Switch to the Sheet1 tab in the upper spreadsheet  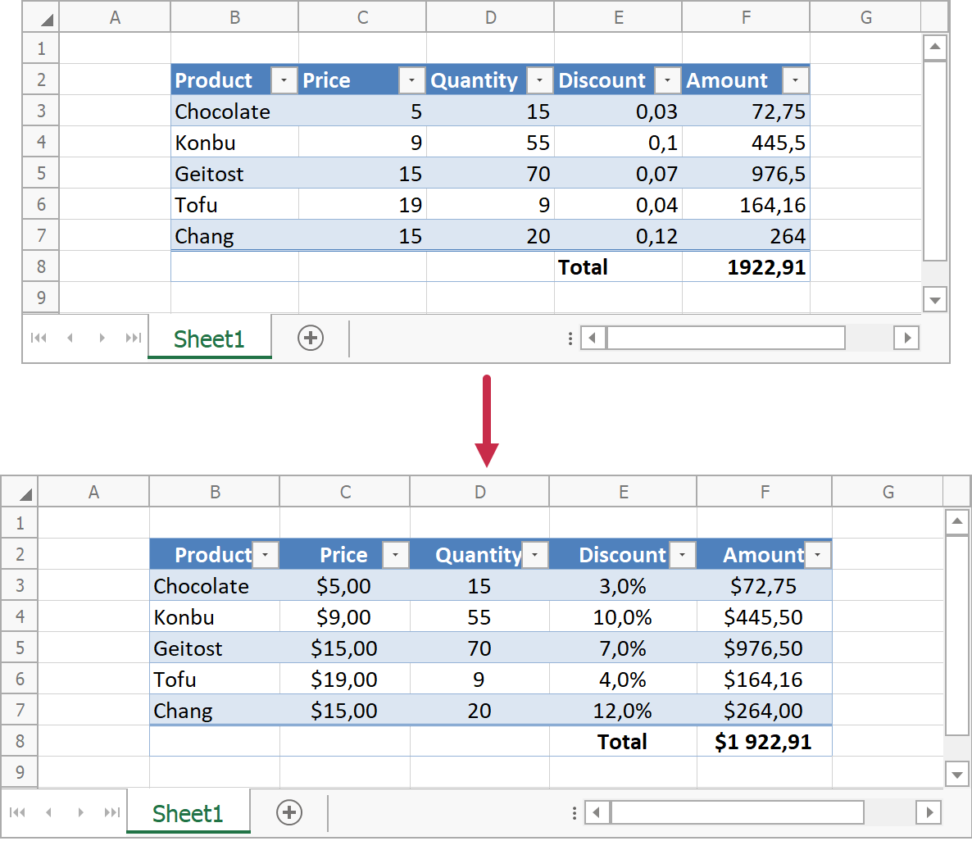coord(209,339)
